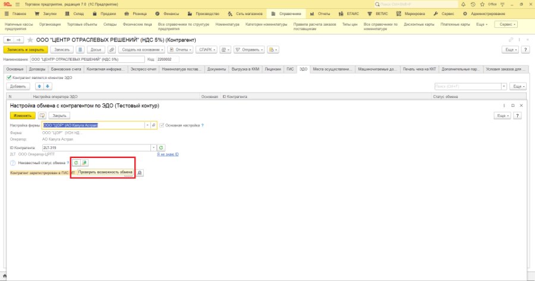The image size is (535, 281).
Task: Open attached files paperclip icon
Action: (x=112, y=50)
